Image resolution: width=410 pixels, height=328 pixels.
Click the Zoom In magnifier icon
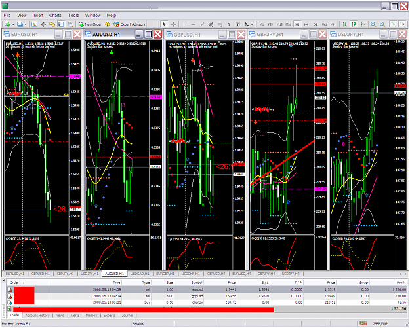click(373, 24)
